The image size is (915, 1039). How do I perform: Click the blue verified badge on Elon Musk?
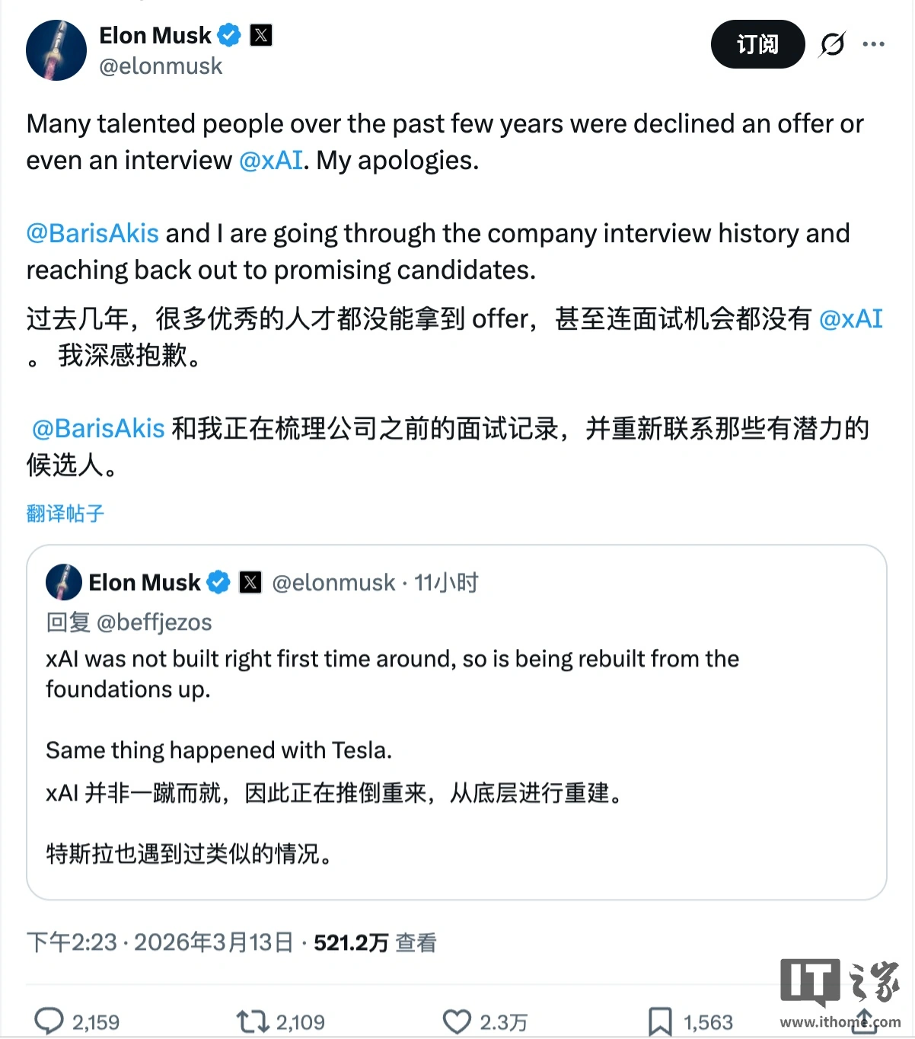point(228,34)
